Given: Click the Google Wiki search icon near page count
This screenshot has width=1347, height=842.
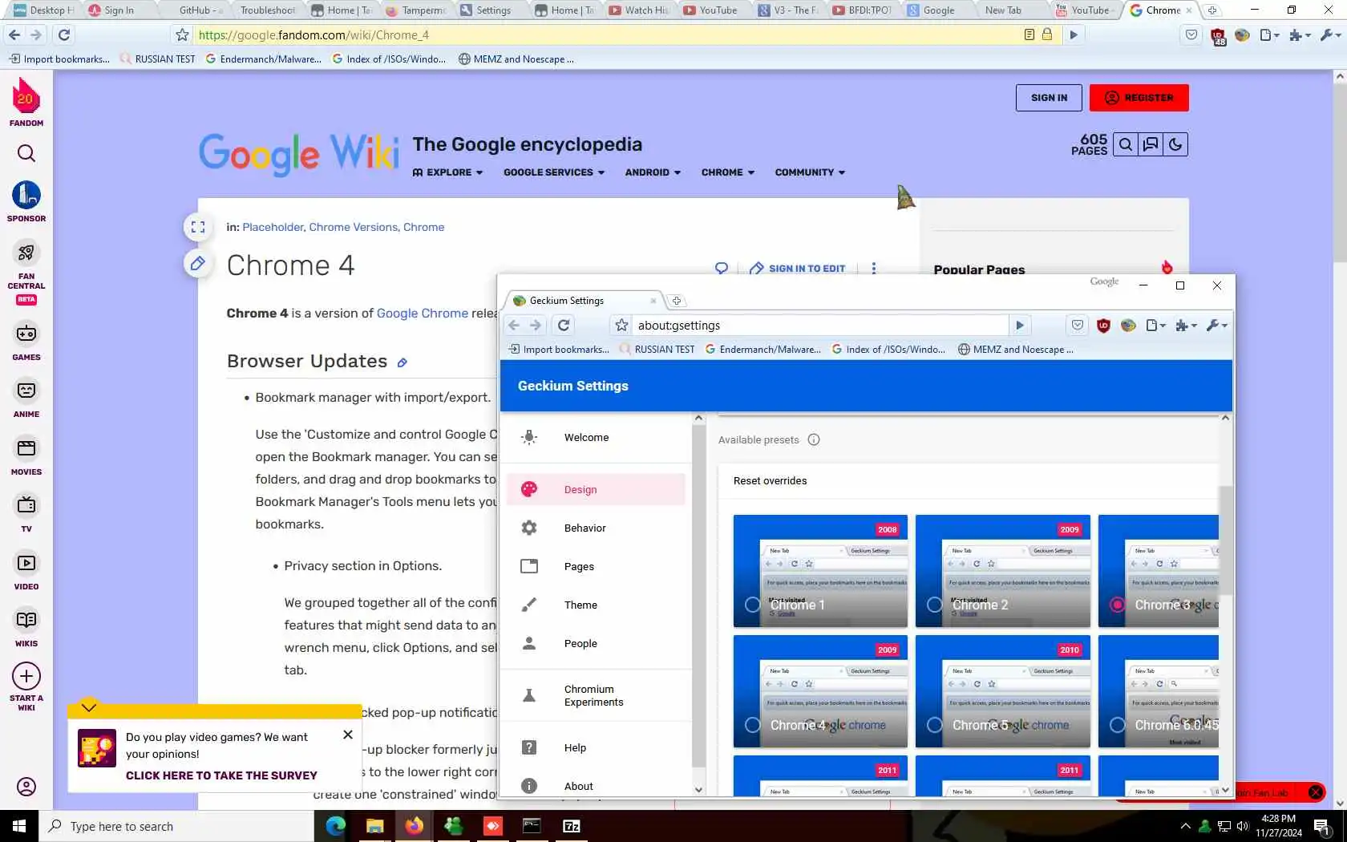Looking at the screenshot, I should pyautogui.click(x=1126, y=145).
